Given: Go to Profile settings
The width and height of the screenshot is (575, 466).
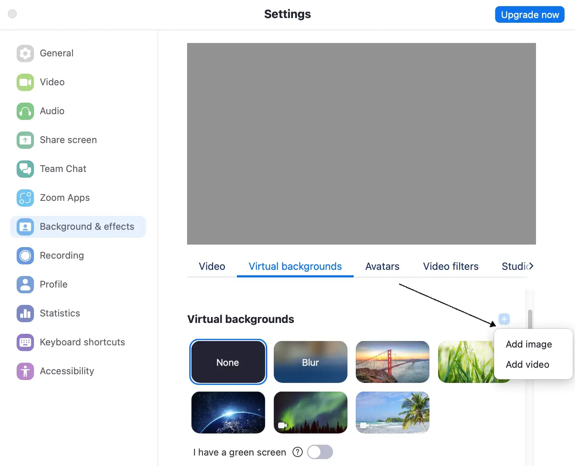Looking at the screenshot, I should (78, 285).
